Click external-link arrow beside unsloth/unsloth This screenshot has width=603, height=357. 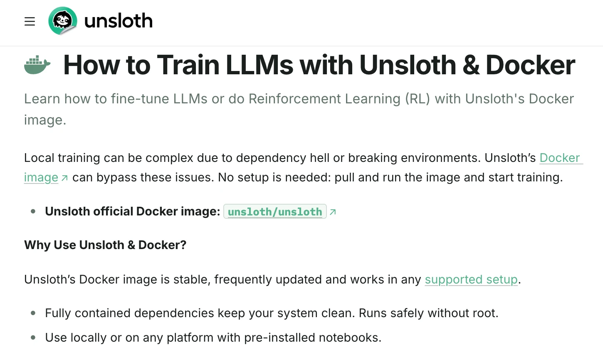coord(333,212)
